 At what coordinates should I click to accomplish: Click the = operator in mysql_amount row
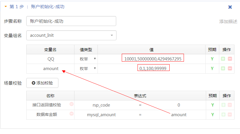[140, 115]
